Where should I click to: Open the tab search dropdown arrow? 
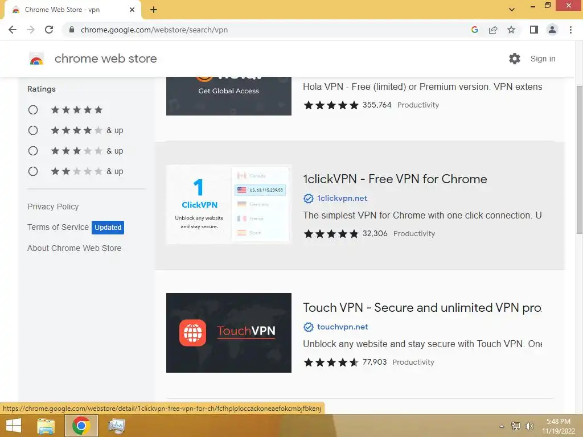pos(512,10)
